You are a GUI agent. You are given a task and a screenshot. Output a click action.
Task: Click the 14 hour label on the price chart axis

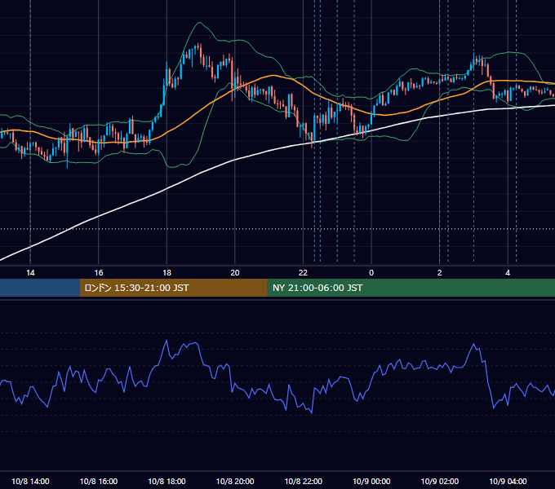pos(30,273)
